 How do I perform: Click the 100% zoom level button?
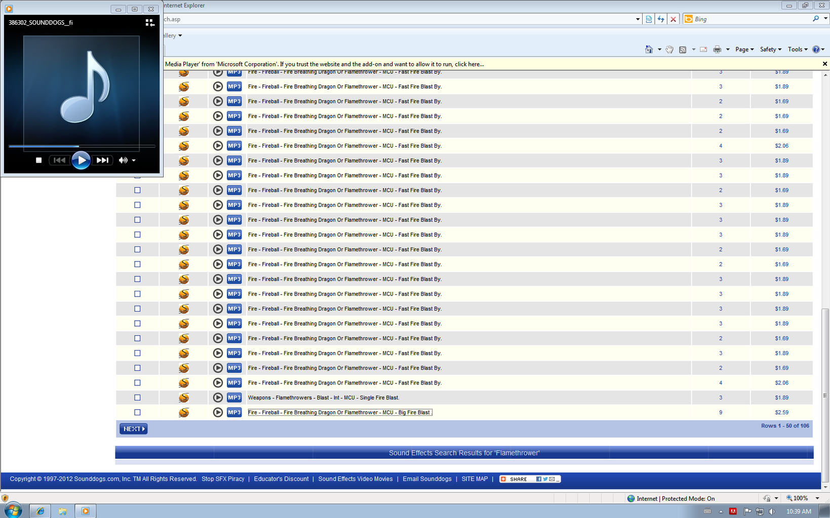point(798,498)
